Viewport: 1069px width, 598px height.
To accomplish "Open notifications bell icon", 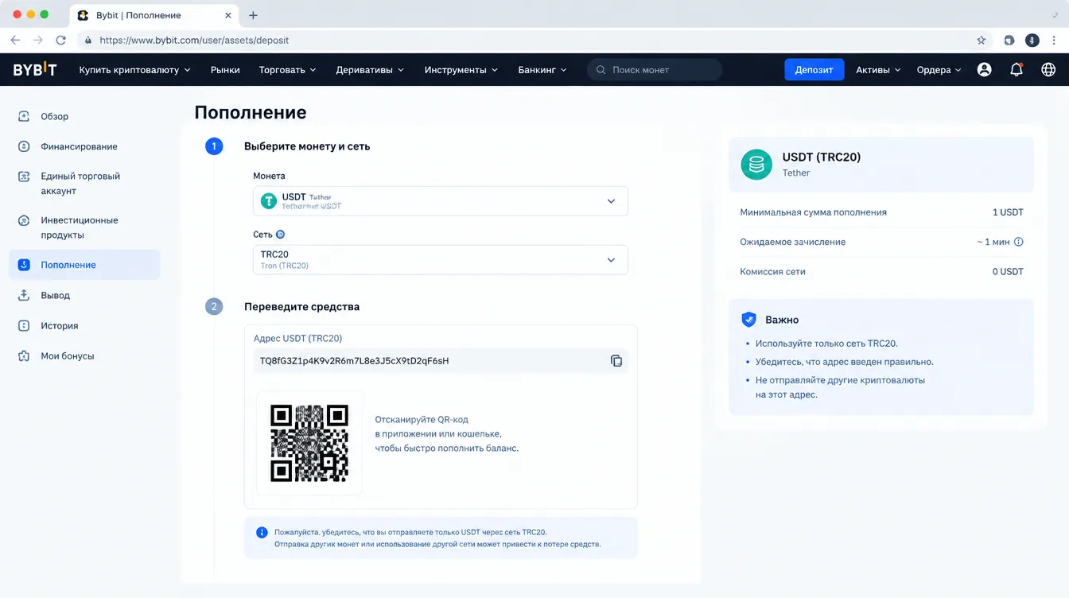I will point(1017,70).
